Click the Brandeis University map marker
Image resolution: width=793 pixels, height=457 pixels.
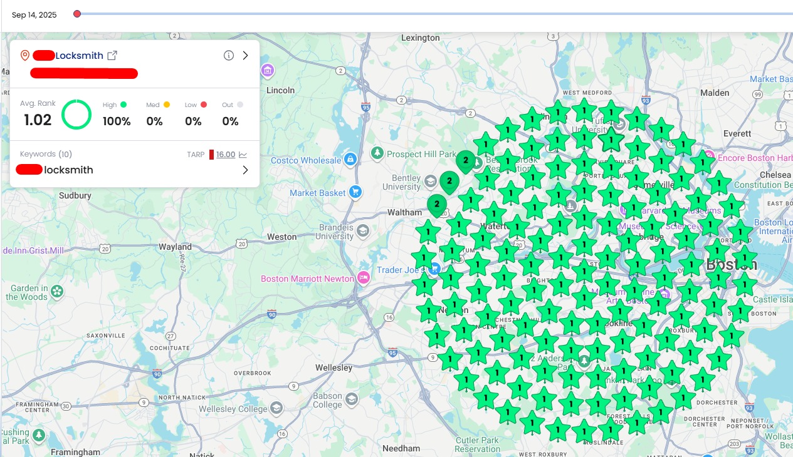tap(363, 232)
